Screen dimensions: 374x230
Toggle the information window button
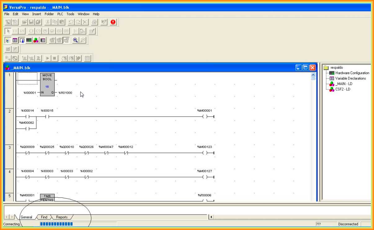pyautogui.click(x=22, y=40)
